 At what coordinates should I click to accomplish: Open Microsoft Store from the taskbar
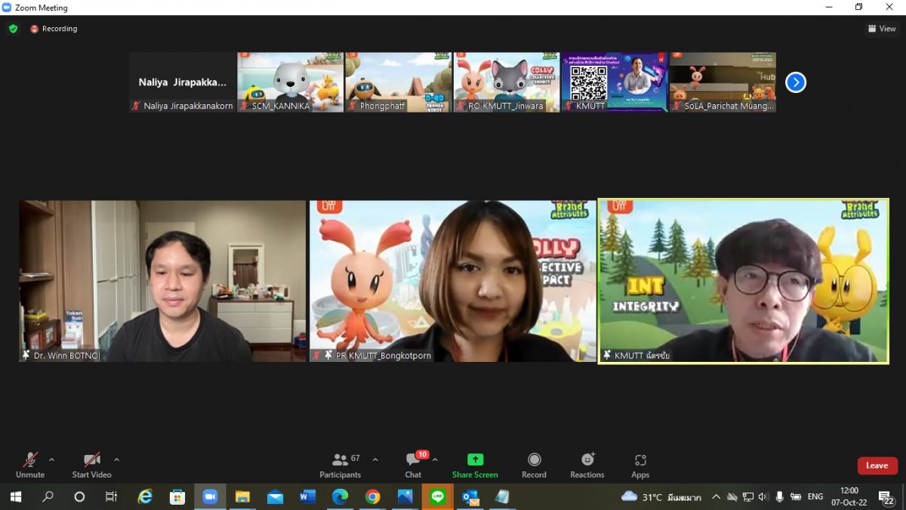pos(177,496)
